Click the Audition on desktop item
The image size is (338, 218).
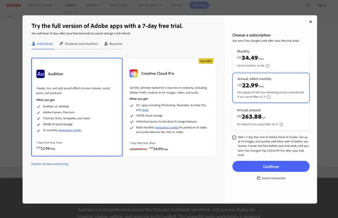[x=56, y=106]
